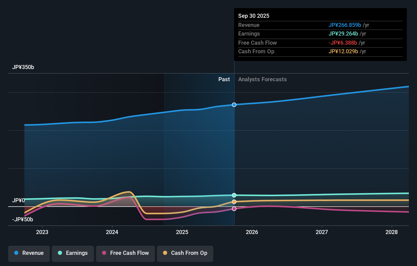Screen dimensions: 417x266
Task: Select the orange Cash From Op chart marker
Action: (x=234, y=202)
